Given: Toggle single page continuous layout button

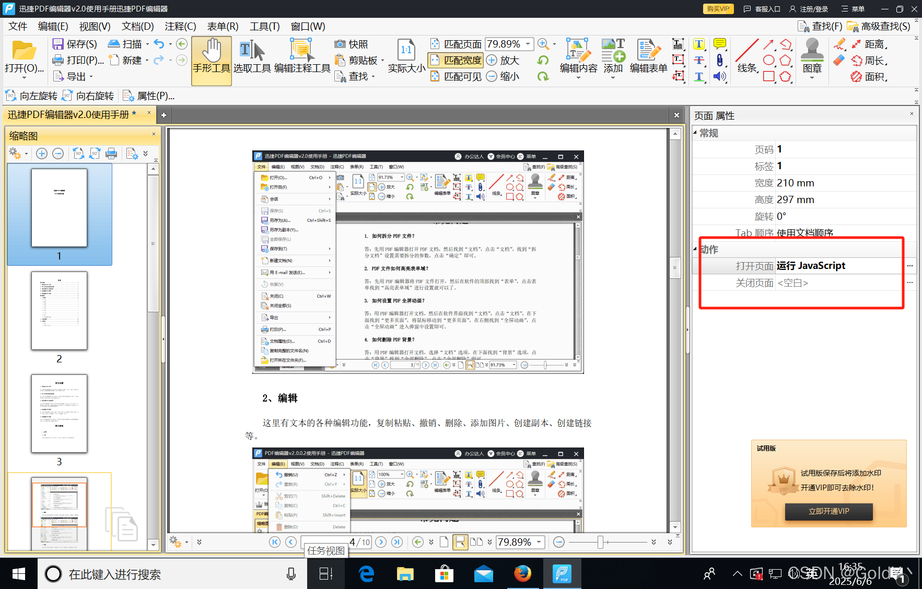Looking at the screenshot, I should (x=460, y=542).
